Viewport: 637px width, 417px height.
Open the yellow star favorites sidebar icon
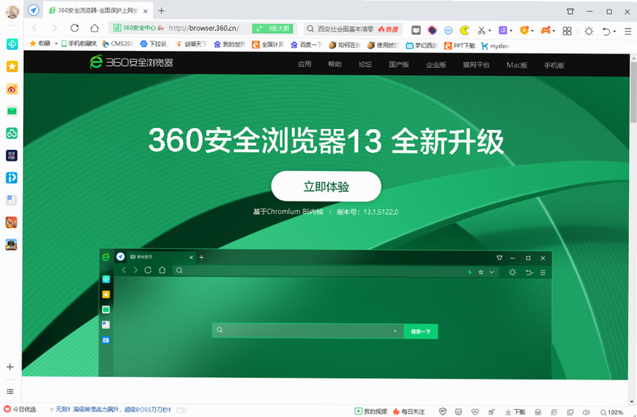click(x=12, y=67)
